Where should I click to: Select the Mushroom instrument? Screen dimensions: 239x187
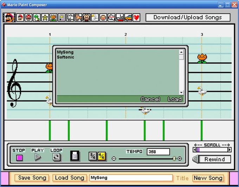tap(28, 18)
